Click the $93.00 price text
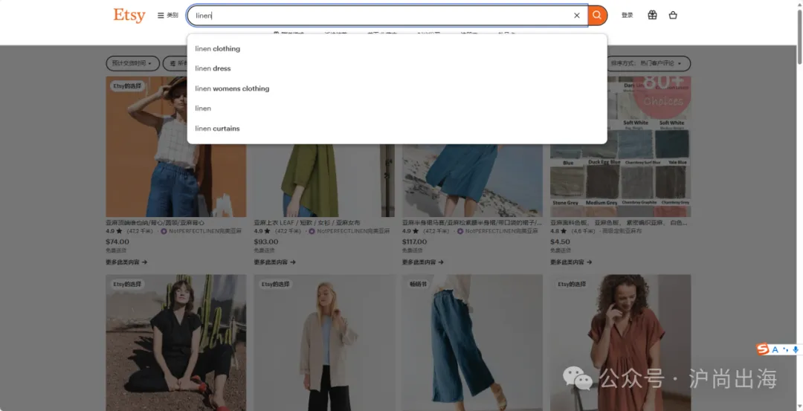 (x=265, y=242)
